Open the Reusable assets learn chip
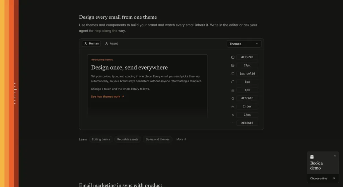The width and height of the screenshot is (343, 187). pos(128,139)
